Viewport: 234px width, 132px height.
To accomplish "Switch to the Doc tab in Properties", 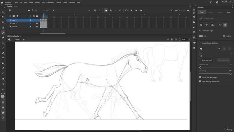I will click(x=229, y=12).
